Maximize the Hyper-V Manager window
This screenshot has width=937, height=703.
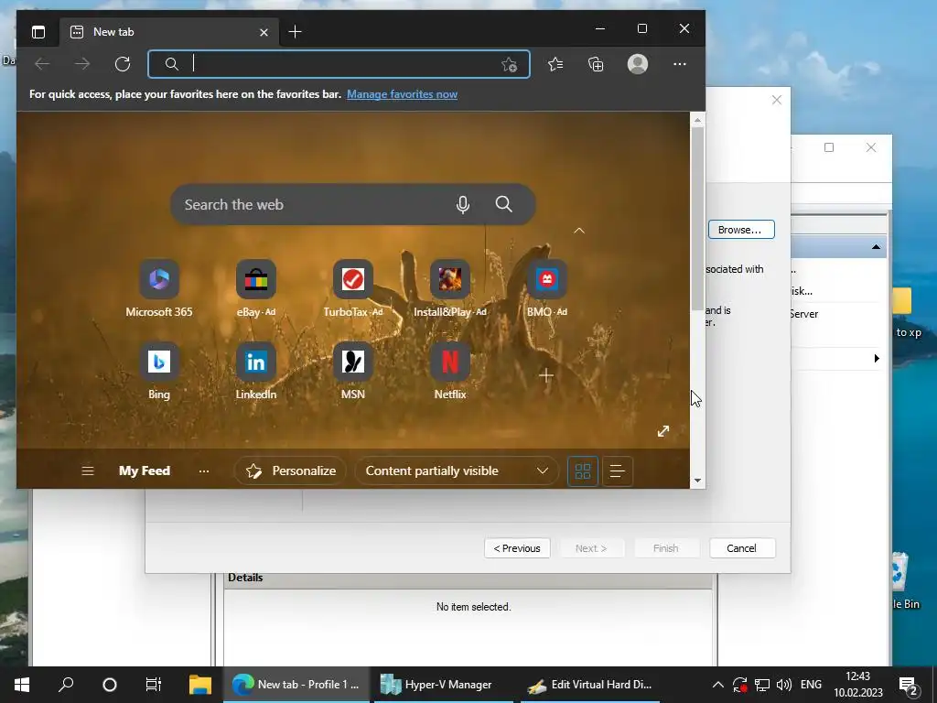(829, 147)
